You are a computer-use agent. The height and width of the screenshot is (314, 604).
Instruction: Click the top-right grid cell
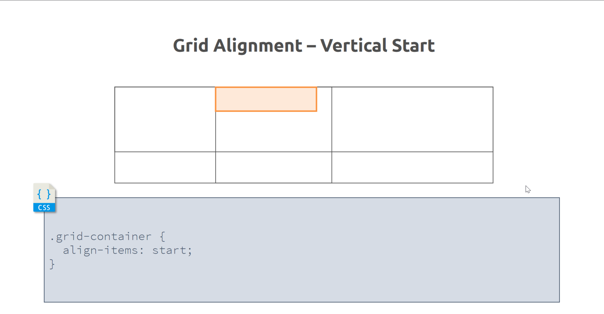point(412,119)
